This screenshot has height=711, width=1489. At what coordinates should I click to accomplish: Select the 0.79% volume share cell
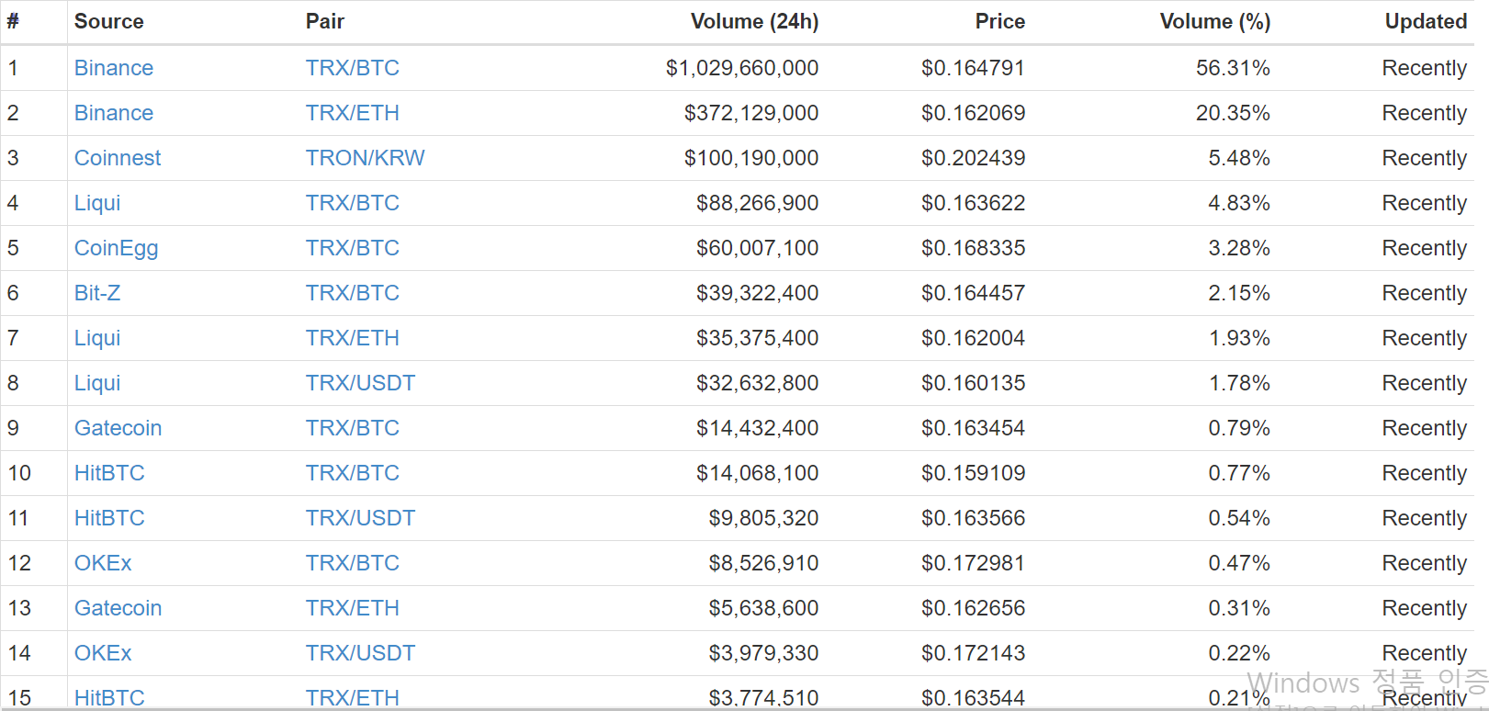point(1239,428)
